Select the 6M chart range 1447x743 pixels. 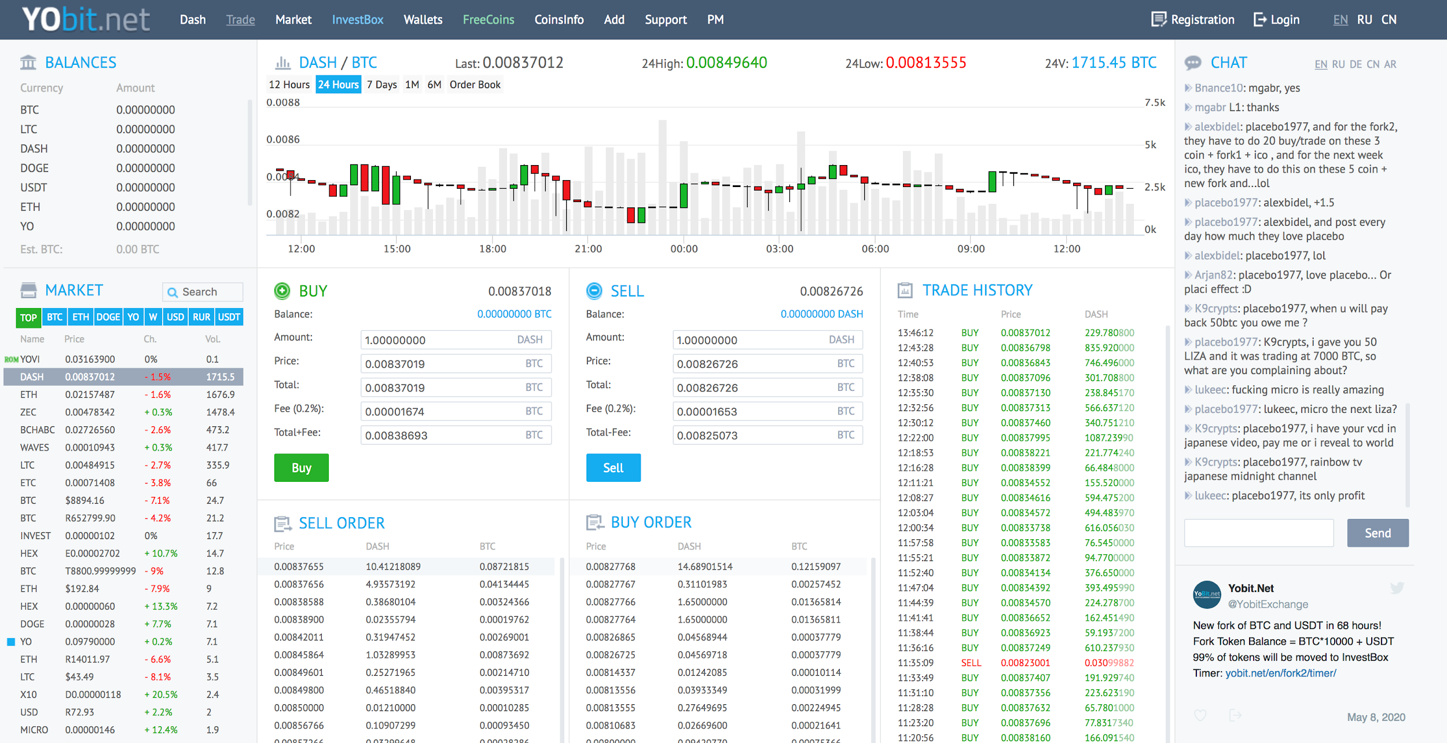click(435, 85)
